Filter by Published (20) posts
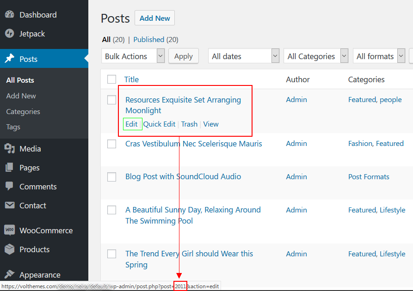 pos(156,39)
